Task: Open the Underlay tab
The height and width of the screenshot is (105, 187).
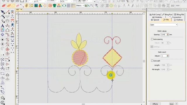Action: tap(157, 17)
